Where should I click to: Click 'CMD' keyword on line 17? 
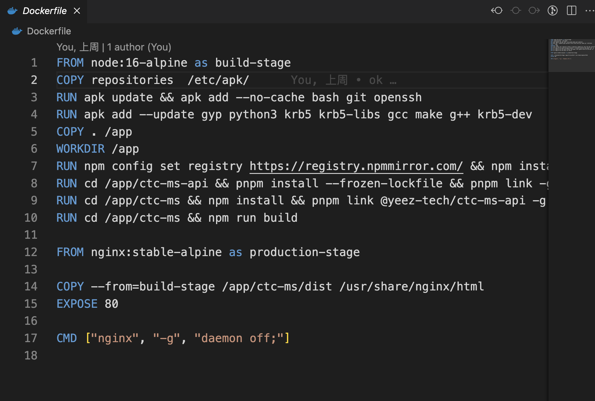pos(67,338)
